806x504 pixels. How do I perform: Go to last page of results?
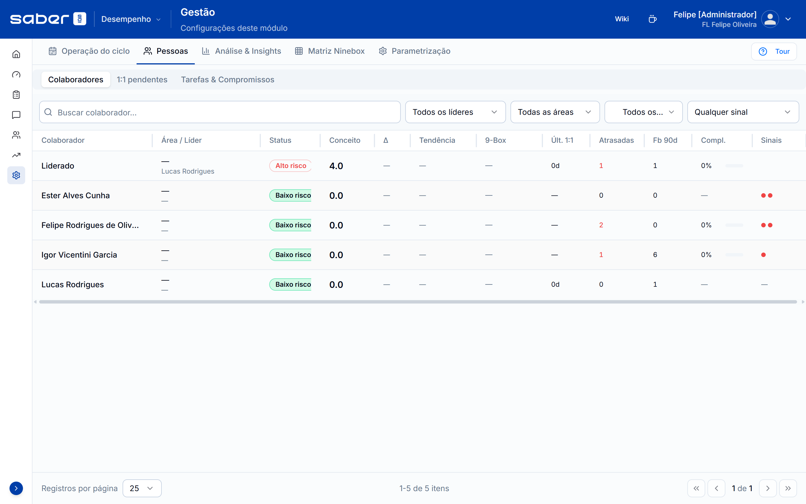[x=788, y=488]
